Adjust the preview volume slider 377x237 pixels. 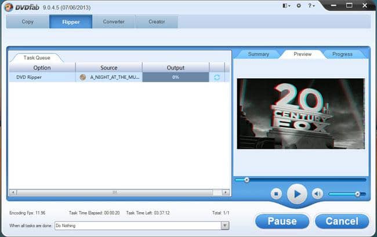click(347, 194)
